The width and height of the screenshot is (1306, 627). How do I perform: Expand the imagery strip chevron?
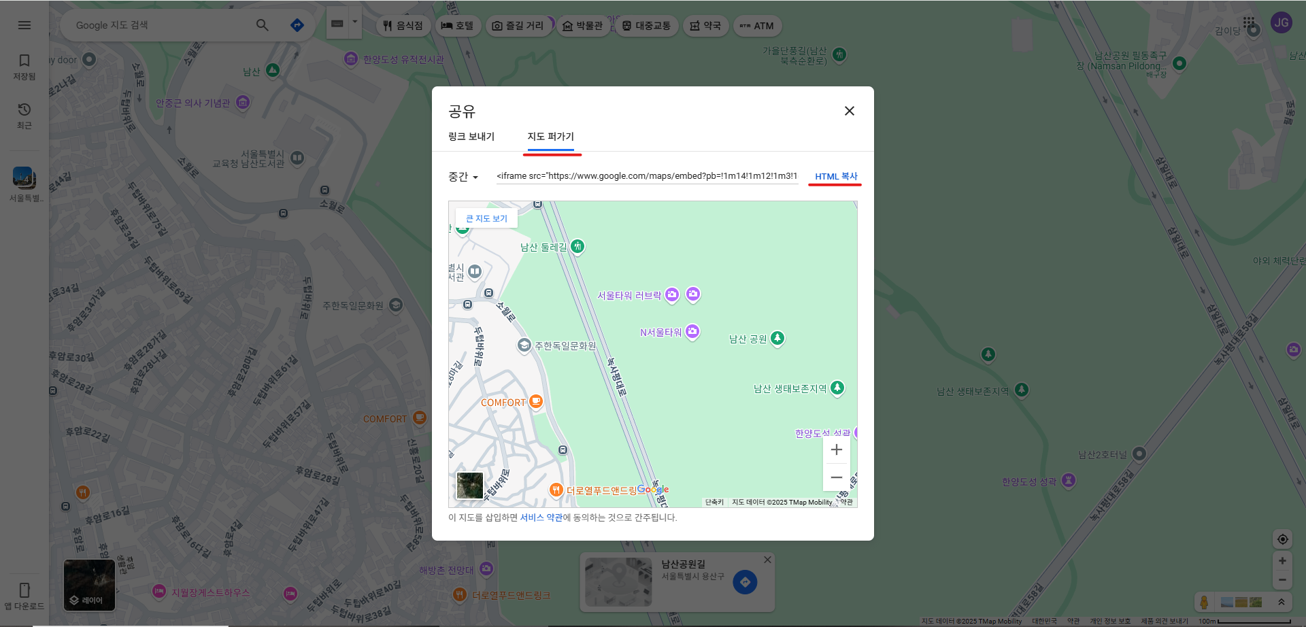[x=1281, y=602]
